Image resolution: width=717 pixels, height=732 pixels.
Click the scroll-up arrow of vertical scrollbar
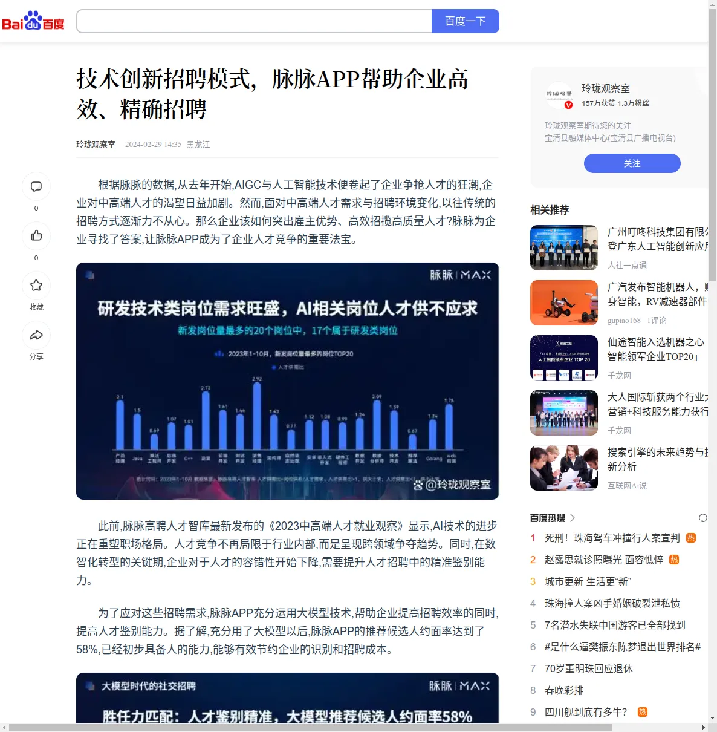click(x=713, y=4)
